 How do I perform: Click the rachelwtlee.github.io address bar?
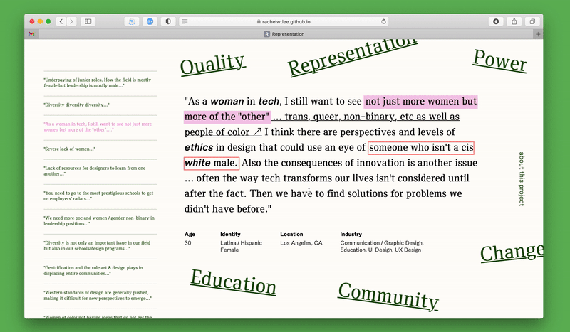click(284, 21)
